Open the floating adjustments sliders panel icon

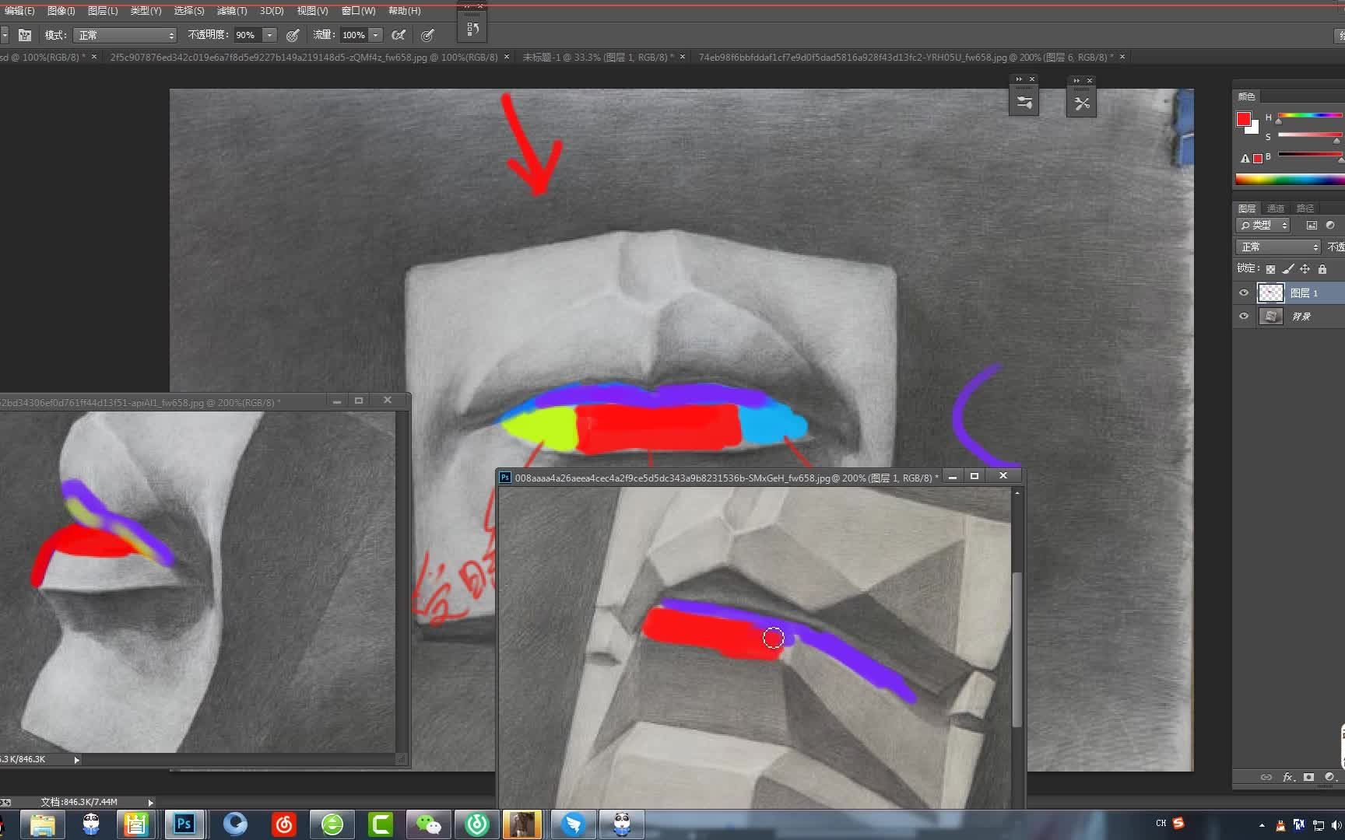click(x=1024, y=102)
